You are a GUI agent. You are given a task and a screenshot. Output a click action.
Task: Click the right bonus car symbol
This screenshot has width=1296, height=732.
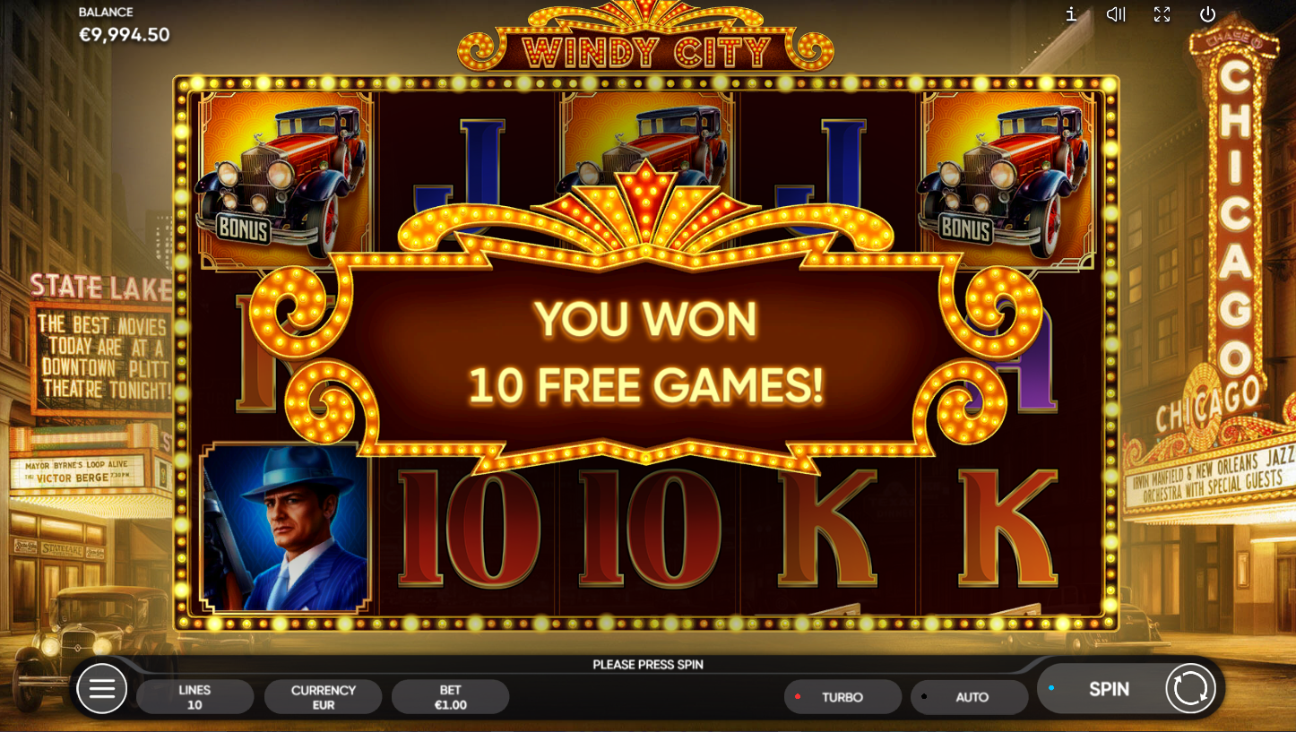(1008, 179)
